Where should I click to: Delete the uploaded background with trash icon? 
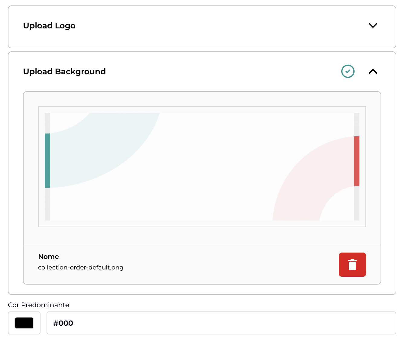tap(352, 265)
